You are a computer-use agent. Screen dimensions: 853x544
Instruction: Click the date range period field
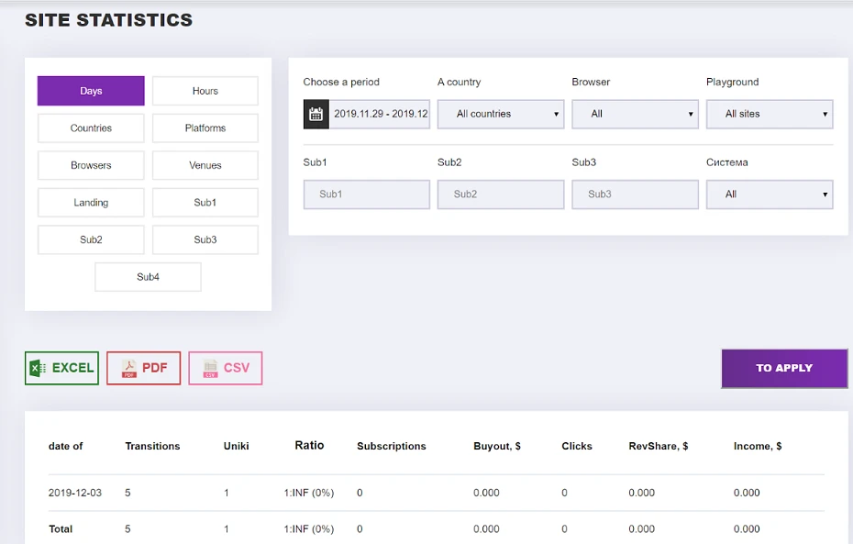point(380,115)
